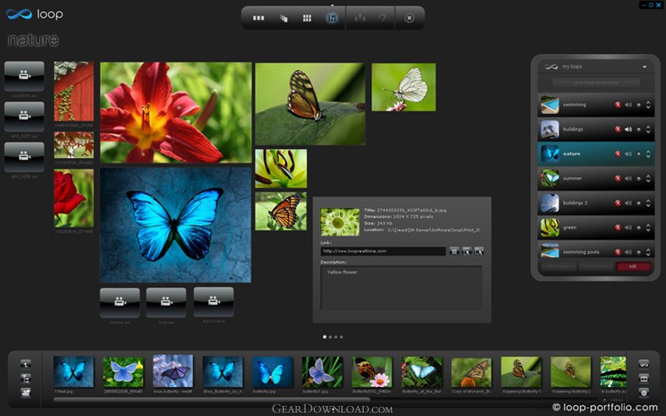The width and height of the screenshot is (666, 416).
Task: Delete the swimming loop with red X
Action: click(618, 105)
